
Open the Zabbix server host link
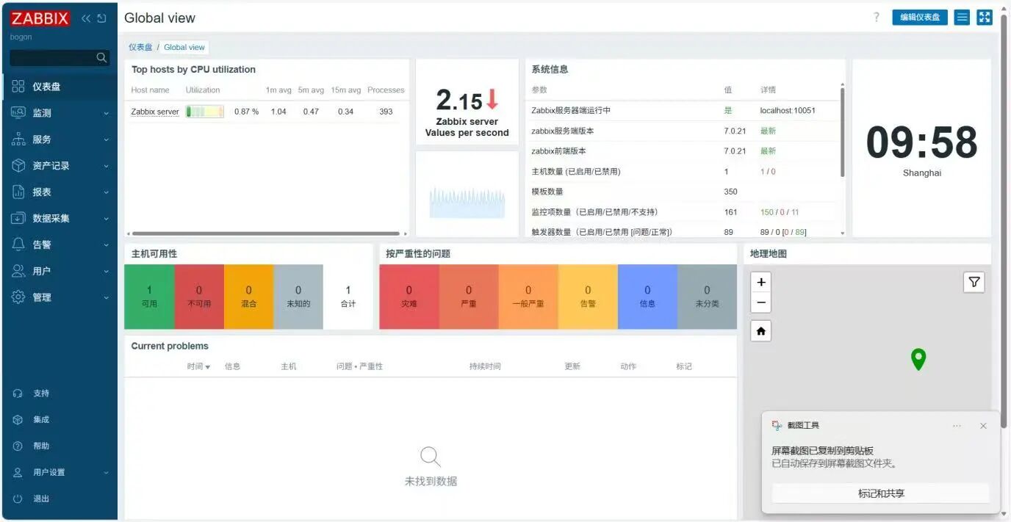155,112
